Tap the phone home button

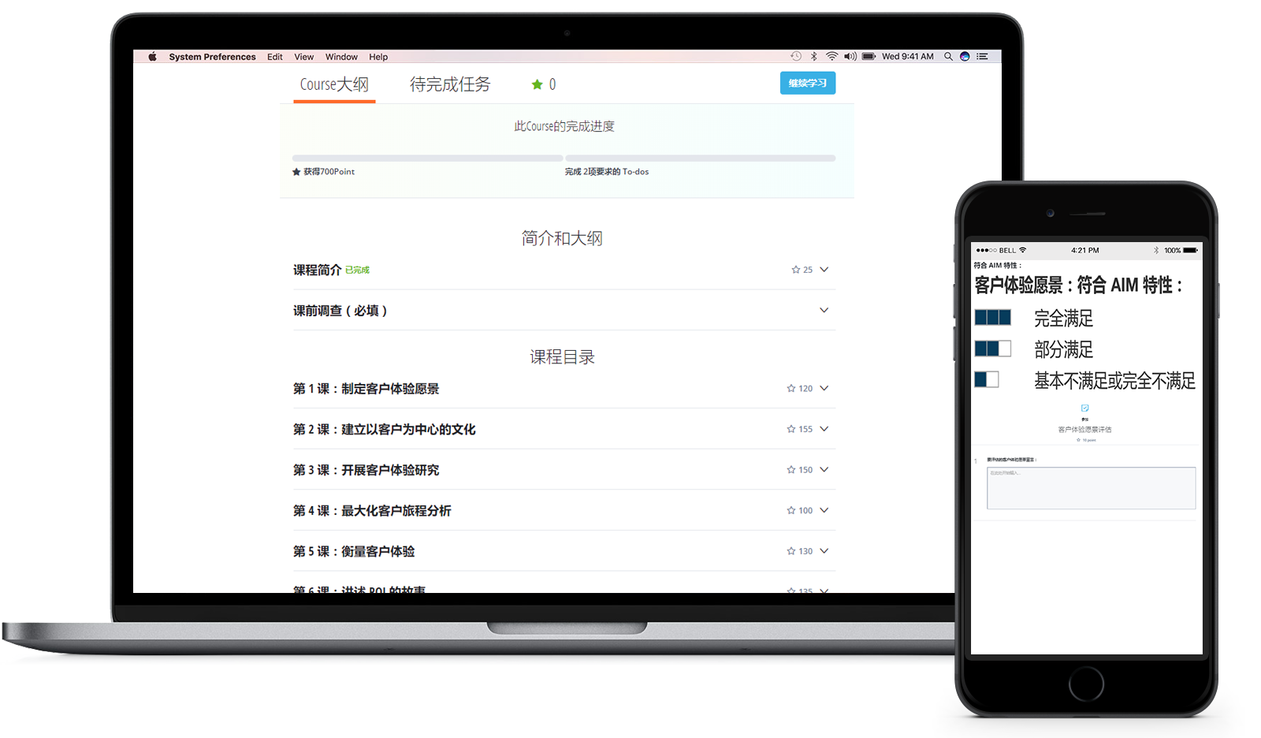[x=1086, y=684]
